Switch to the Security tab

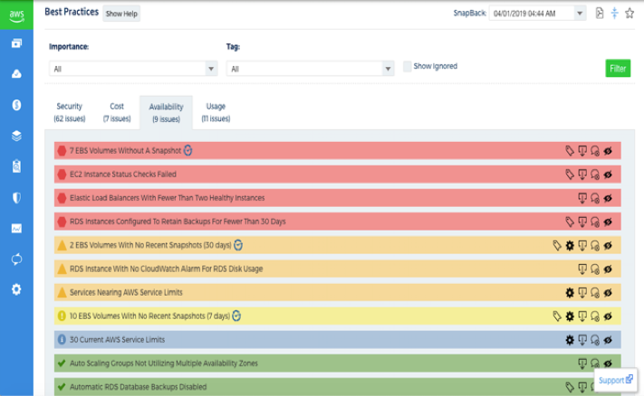70,112
